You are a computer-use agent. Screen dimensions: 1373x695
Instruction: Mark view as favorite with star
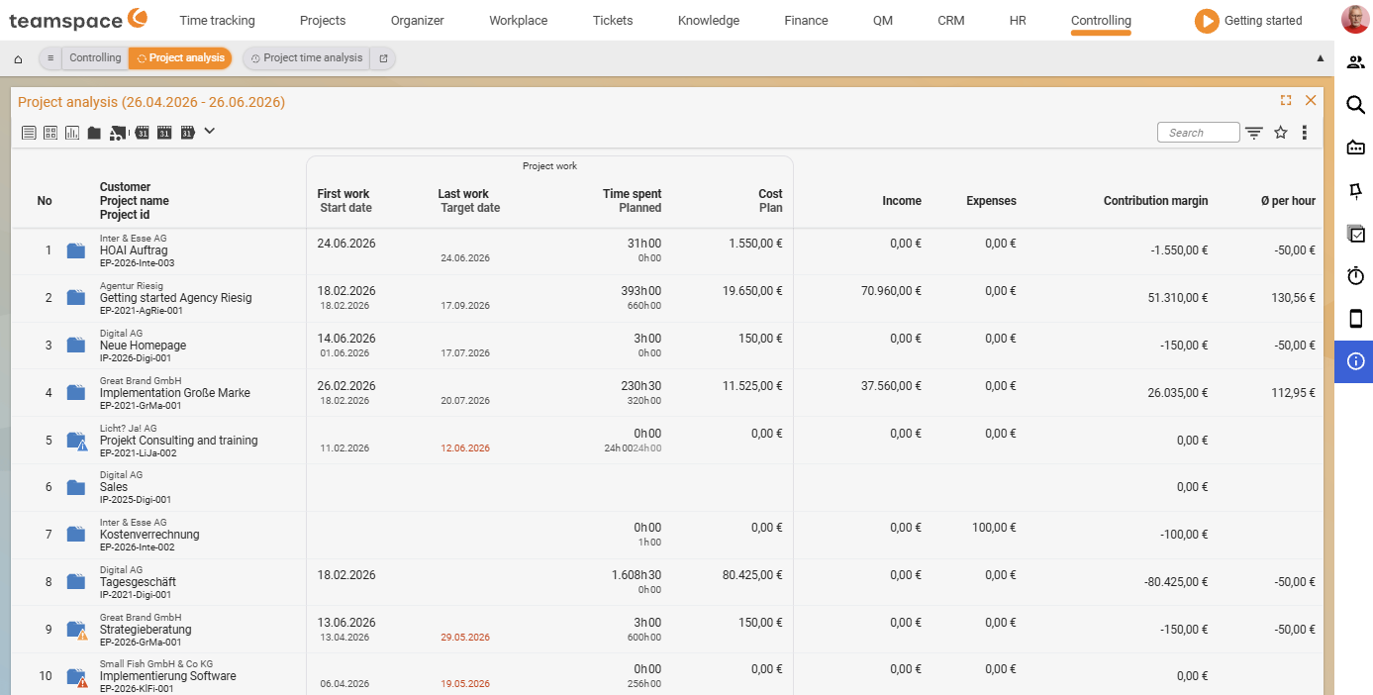pyautogui.click(x=1281, y=133)
